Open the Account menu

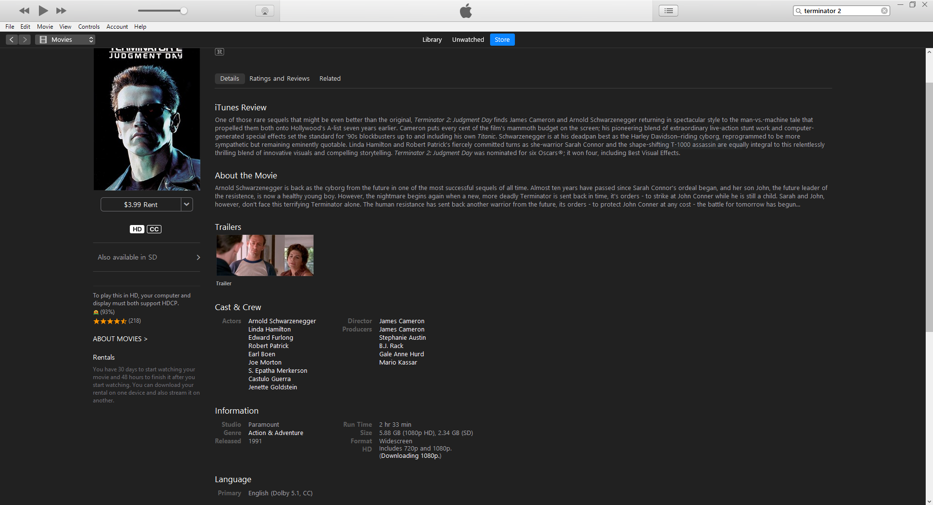tap(117, 27)
